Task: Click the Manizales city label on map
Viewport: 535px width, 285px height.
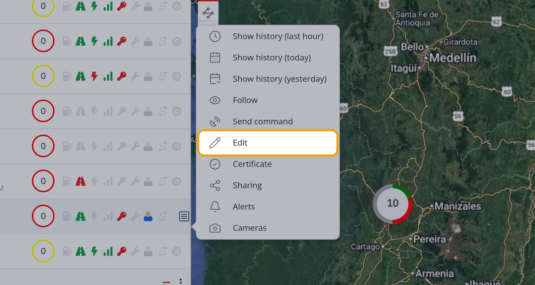Action: pos(458,206)
